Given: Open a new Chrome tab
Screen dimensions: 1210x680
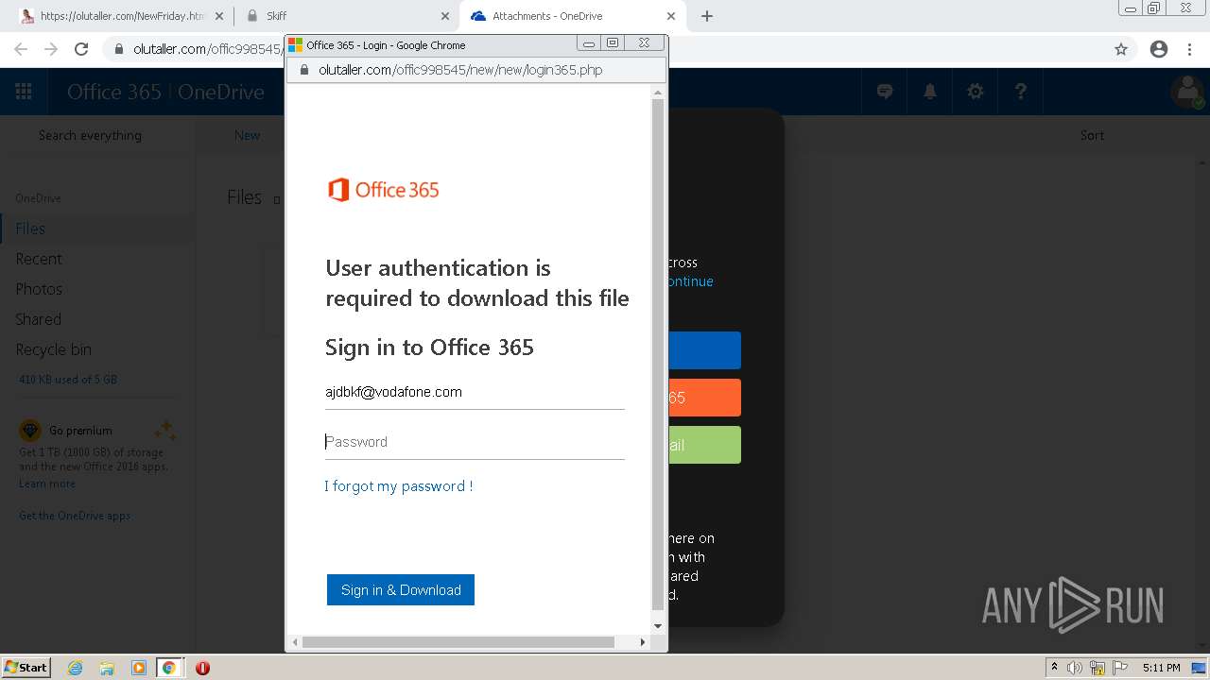Looking at the screenshot, I should [x=707, y=16].
